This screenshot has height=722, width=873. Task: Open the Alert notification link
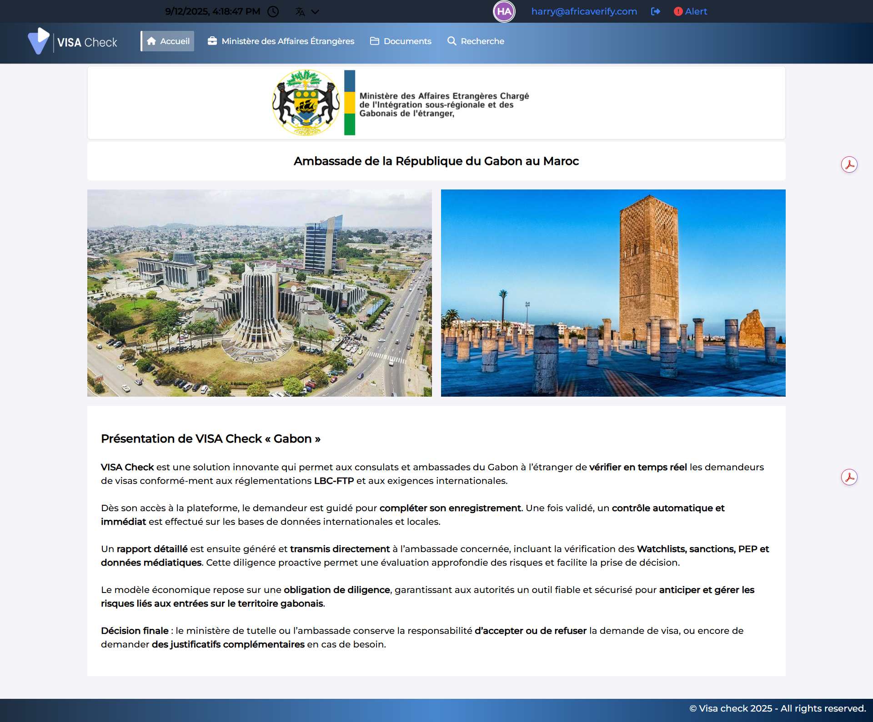coord(696,11)
